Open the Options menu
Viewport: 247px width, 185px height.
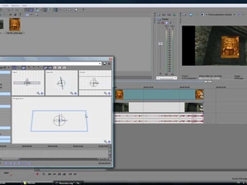coord(15,5)
